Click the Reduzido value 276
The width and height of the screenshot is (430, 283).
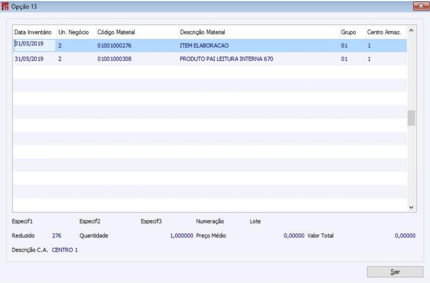[57, 236]
